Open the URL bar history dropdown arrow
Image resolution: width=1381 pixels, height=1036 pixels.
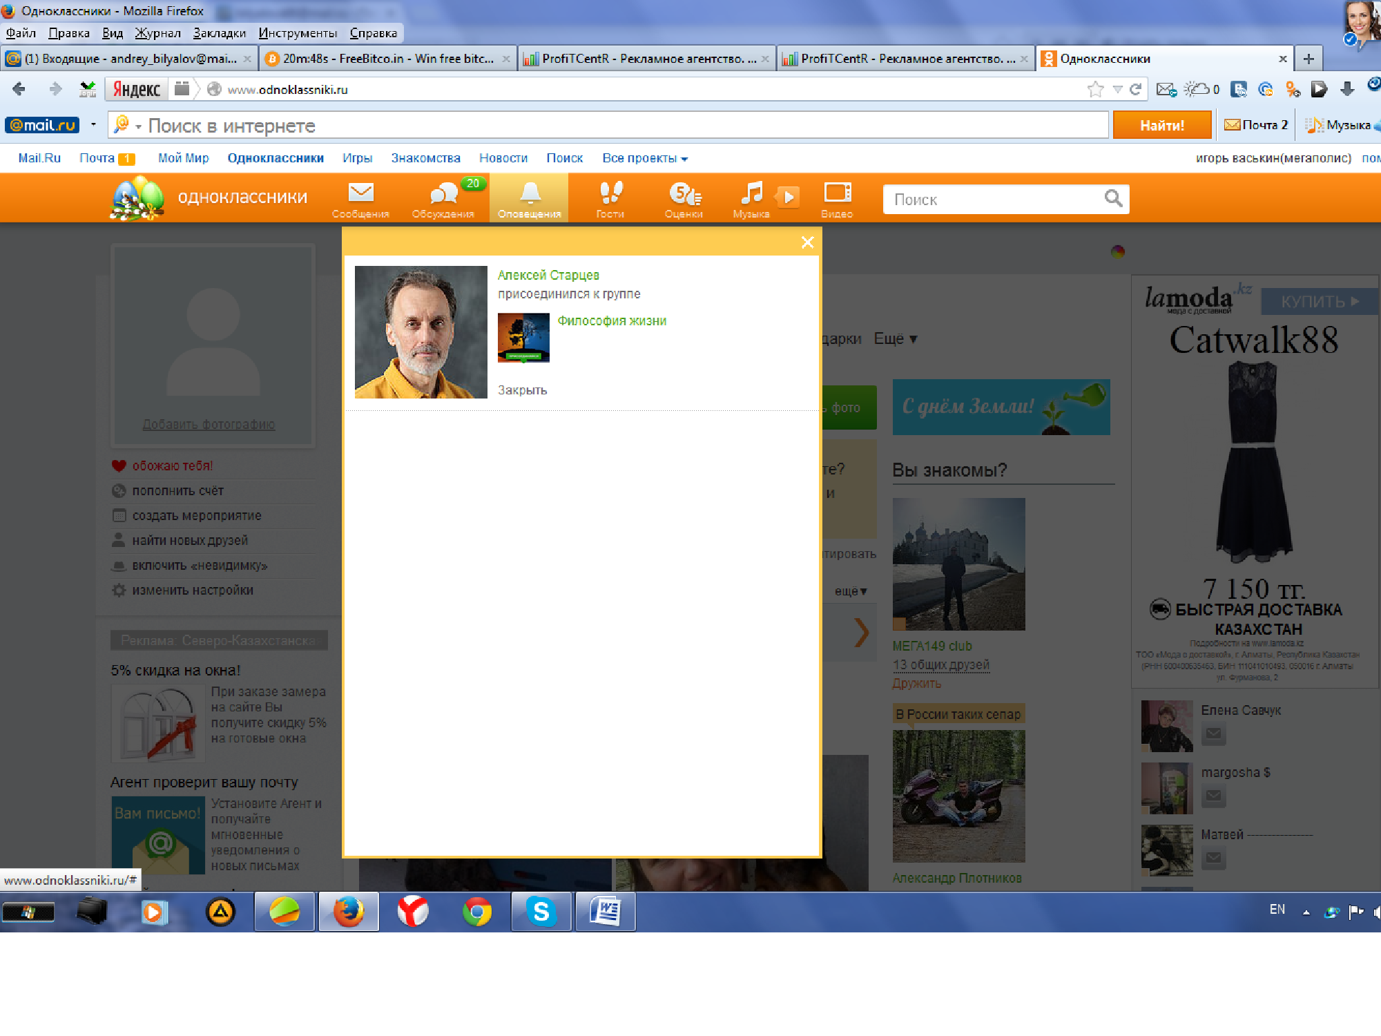pos(1117,89)
